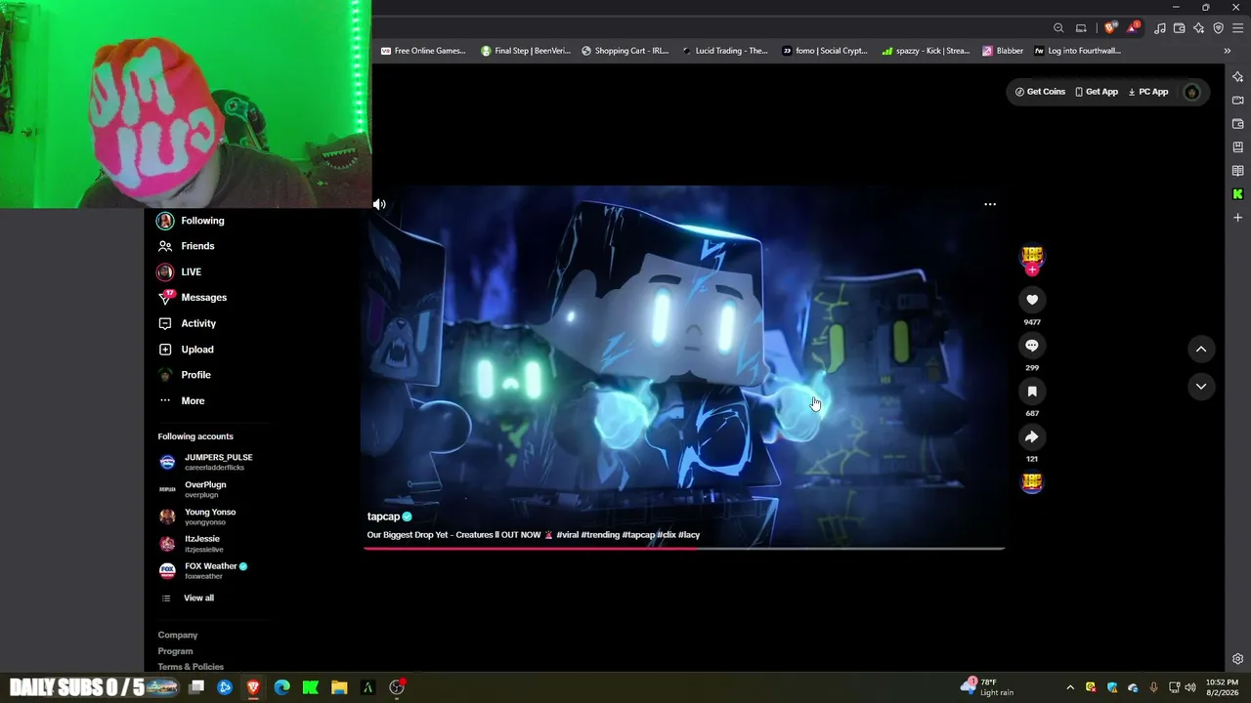
Task: Open the FOX Weather followed account
Action: pyautogui.click(x=203, y=571)
